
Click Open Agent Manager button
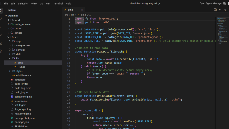click(210, 3)
